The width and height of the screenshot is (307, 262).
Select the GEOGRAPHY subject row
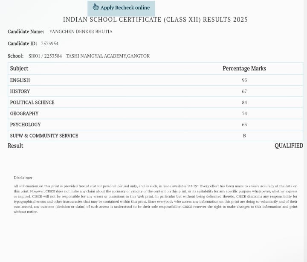tap(24, 114)
